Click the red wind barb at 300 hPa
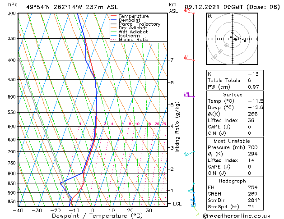The image size is (284, 219). pos(189,11)
